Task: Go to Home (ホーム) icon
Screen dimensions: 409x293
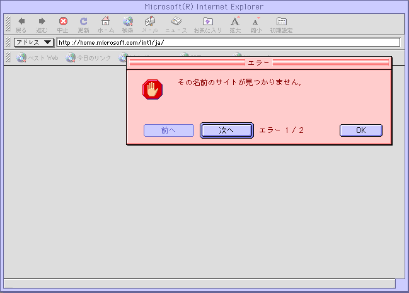Action: [x=106, y=21]
